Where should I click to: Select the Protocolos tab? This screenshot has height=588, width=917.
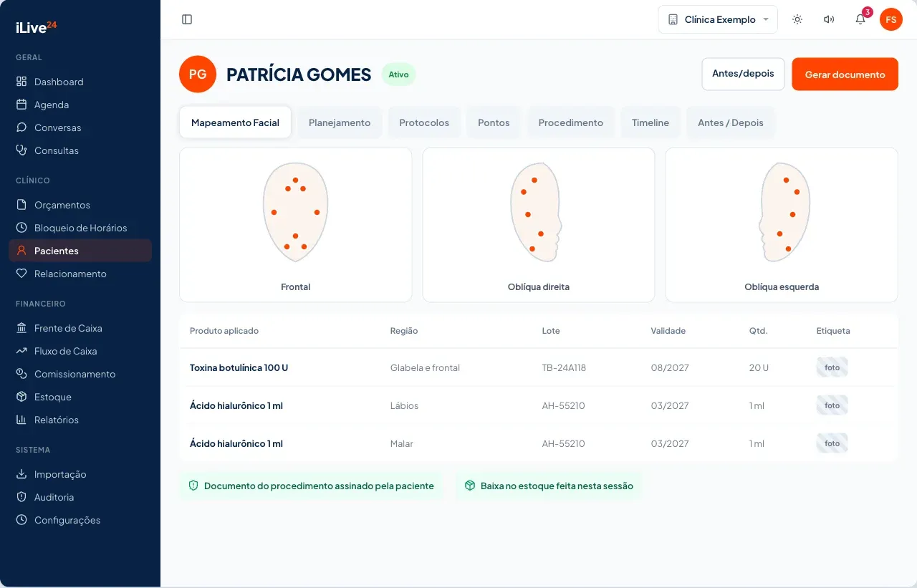pos(424,122)
